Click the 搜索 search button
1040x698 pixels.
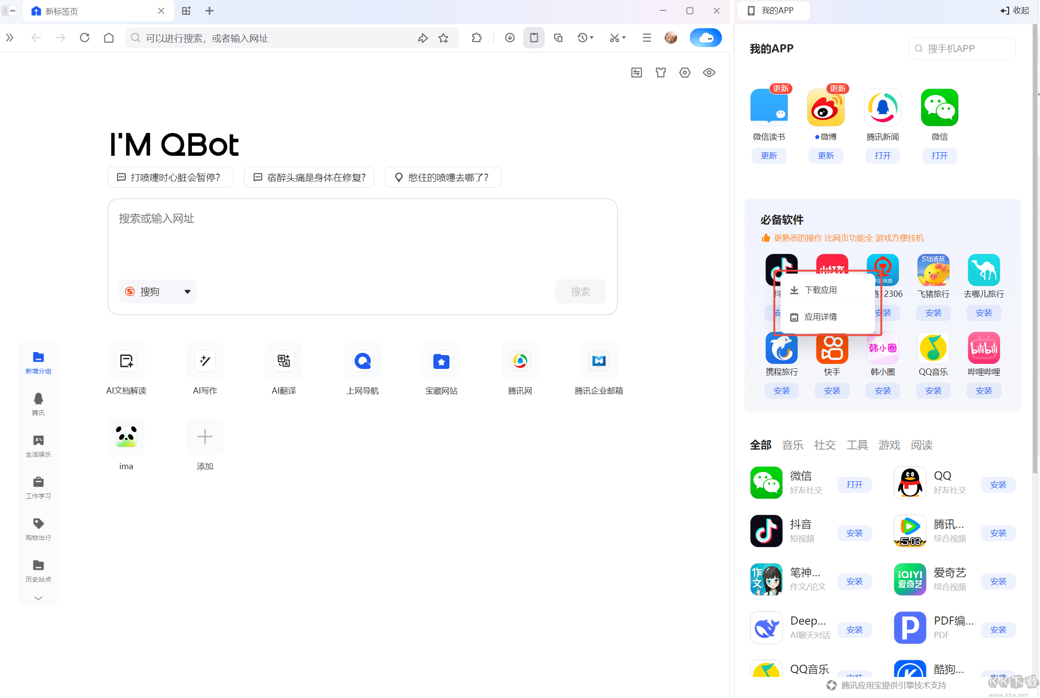(x=580, y=291)
